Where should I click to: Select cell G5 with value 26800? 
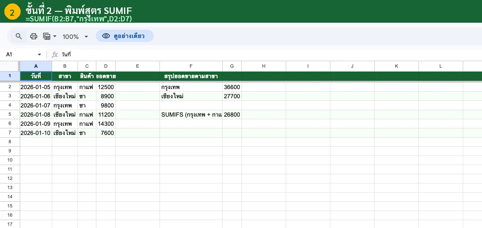(232, 114)
